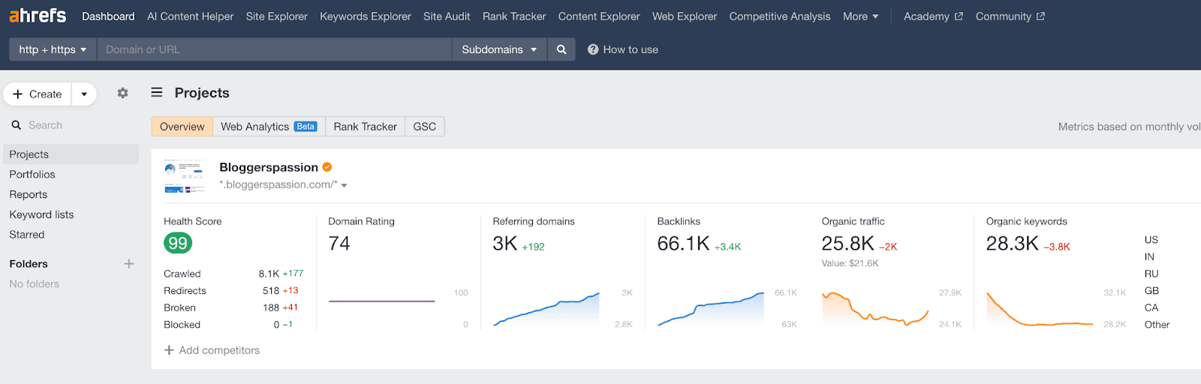Click the Other country label
The image size is (1201, 384).
(x=1157, y=325)
